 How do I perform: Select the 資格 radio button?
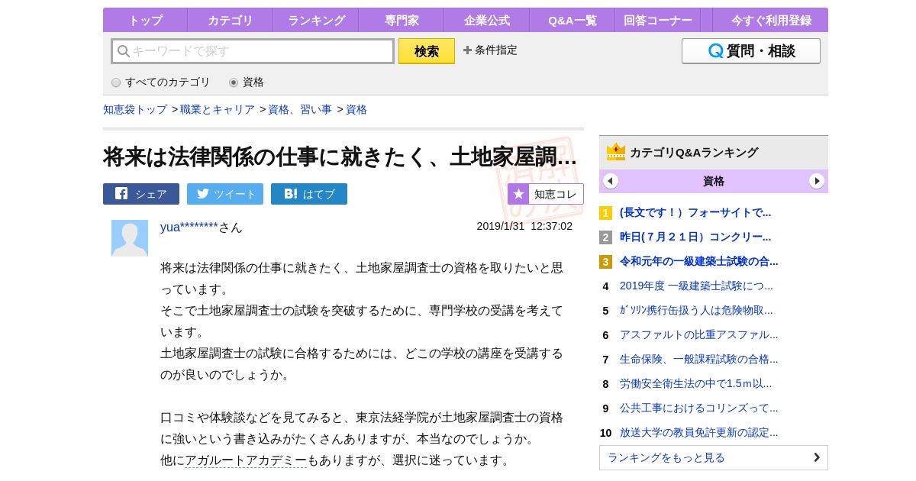click(234, 82)
